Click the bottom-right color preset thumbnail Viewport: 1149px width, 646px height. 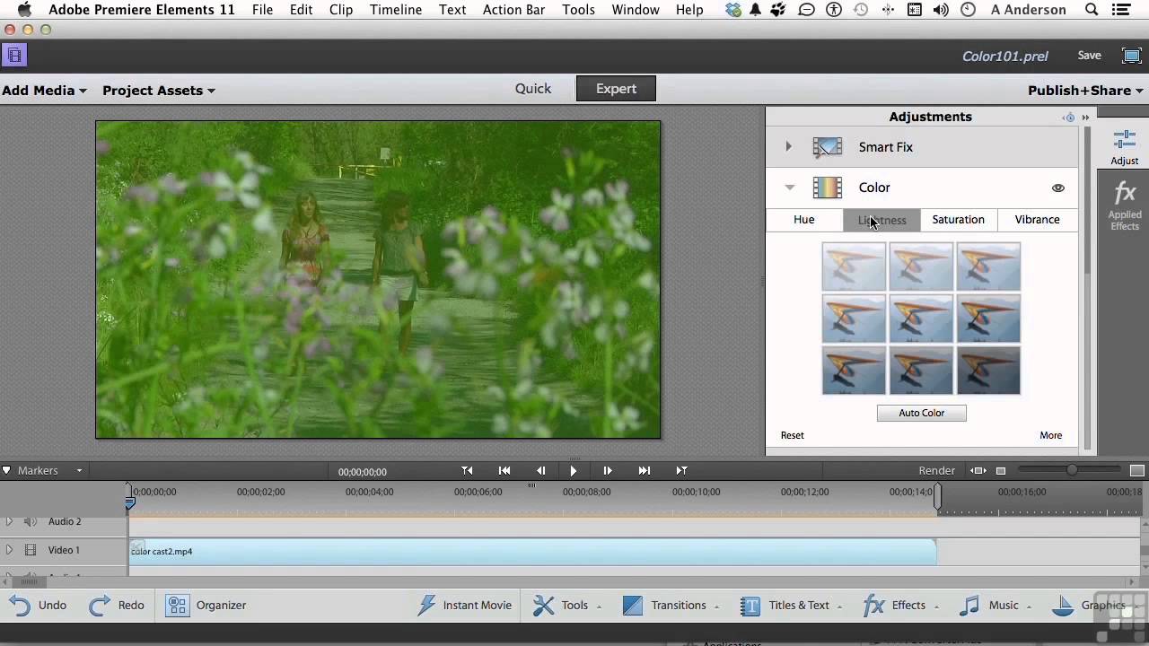[x=988, y=371]
